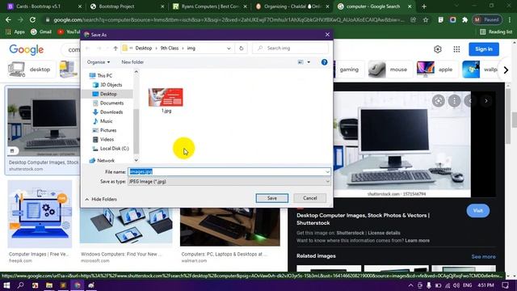Switch to Ryans Computers tab

tap(210, 6)
